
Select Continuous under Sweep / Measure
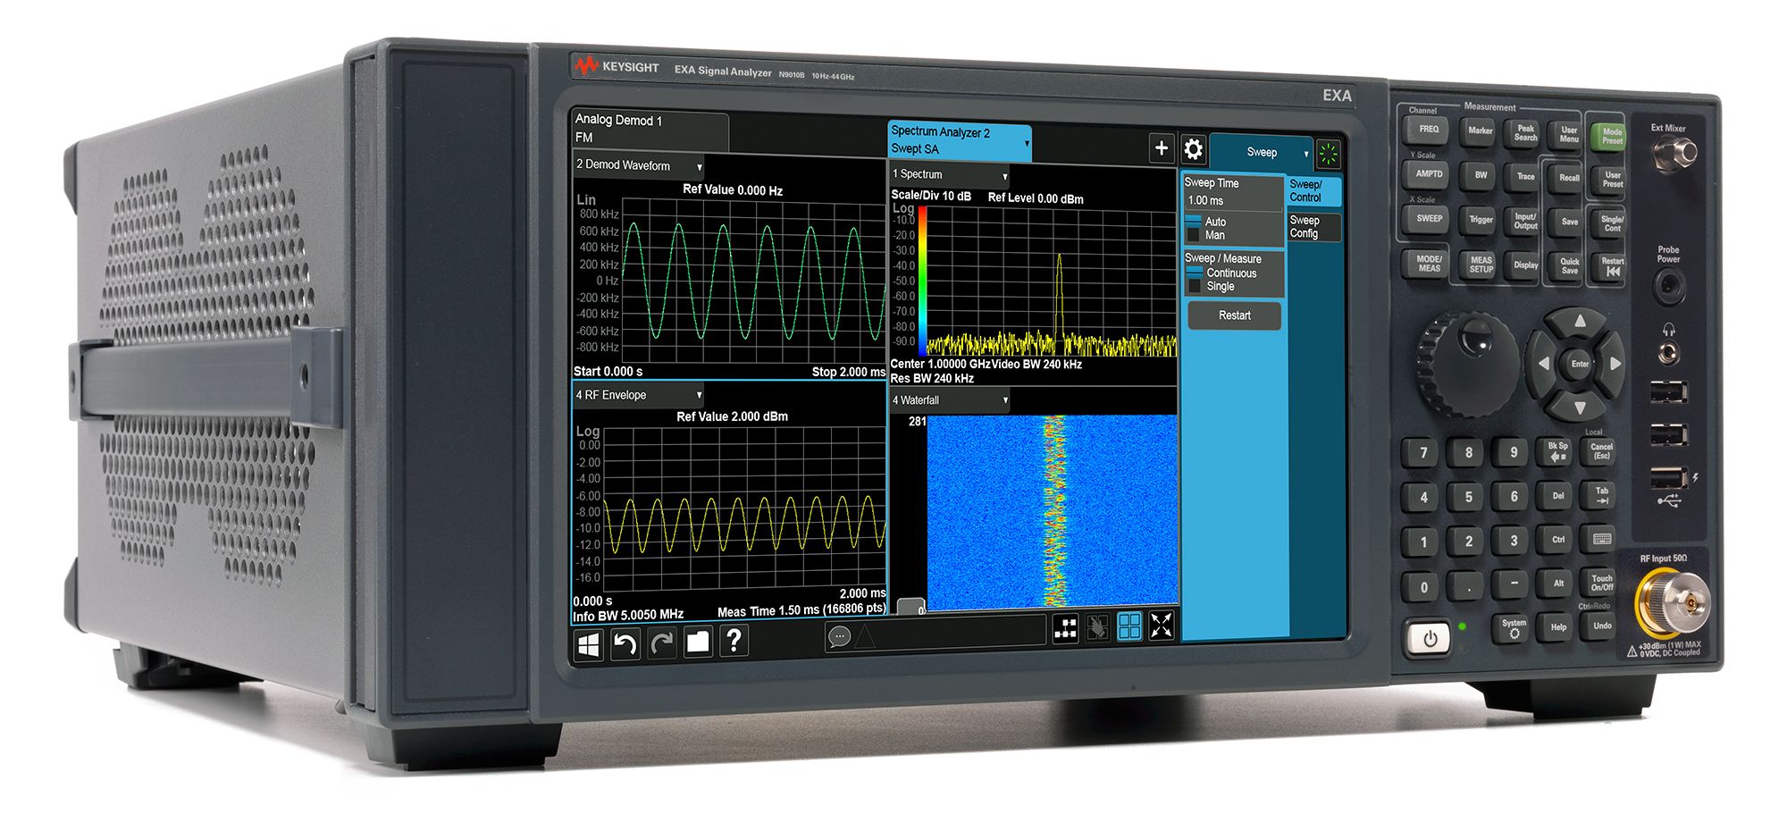(x=1221, y=273)
